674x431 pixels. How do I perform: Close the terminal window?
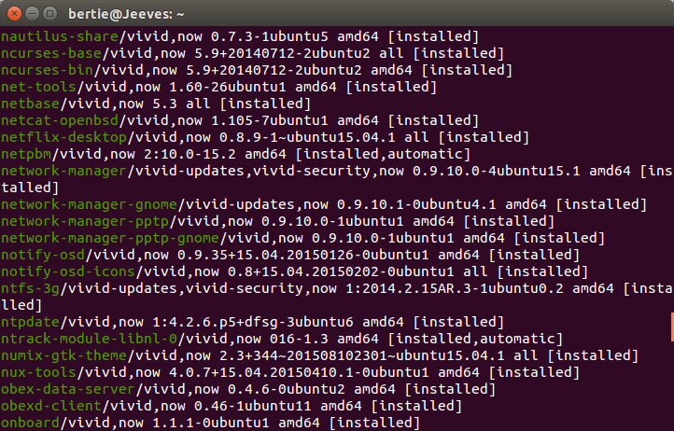click(14, 14)
